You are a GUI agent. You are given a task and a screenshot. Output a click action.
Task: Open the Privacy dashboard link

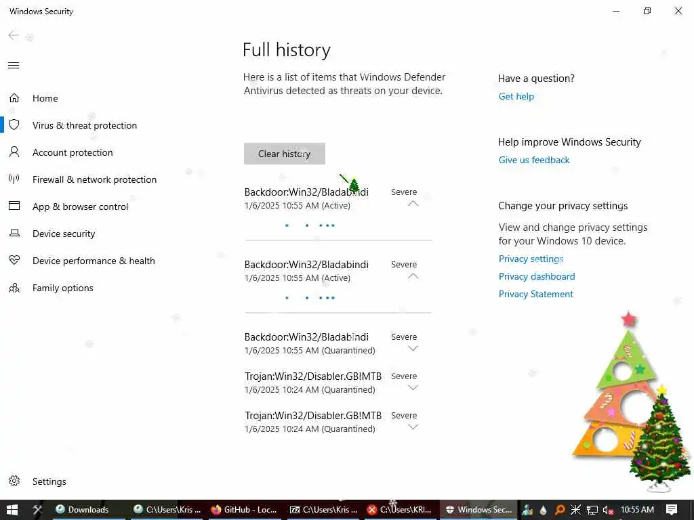[537, 276]
